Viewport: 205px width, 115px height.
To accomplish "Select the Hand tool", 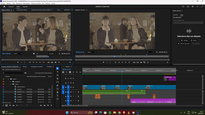I will click(x=57, y=92).
